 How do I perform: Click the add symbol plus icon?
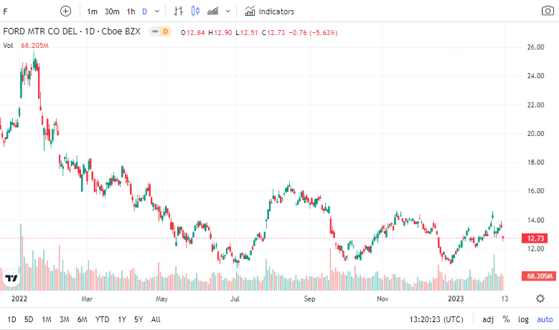(x=65, y=11)
